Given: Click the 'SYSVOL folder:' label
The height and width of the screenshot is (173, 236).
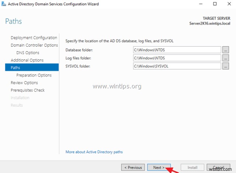Looking at the screenshot, I should [78, 66].
